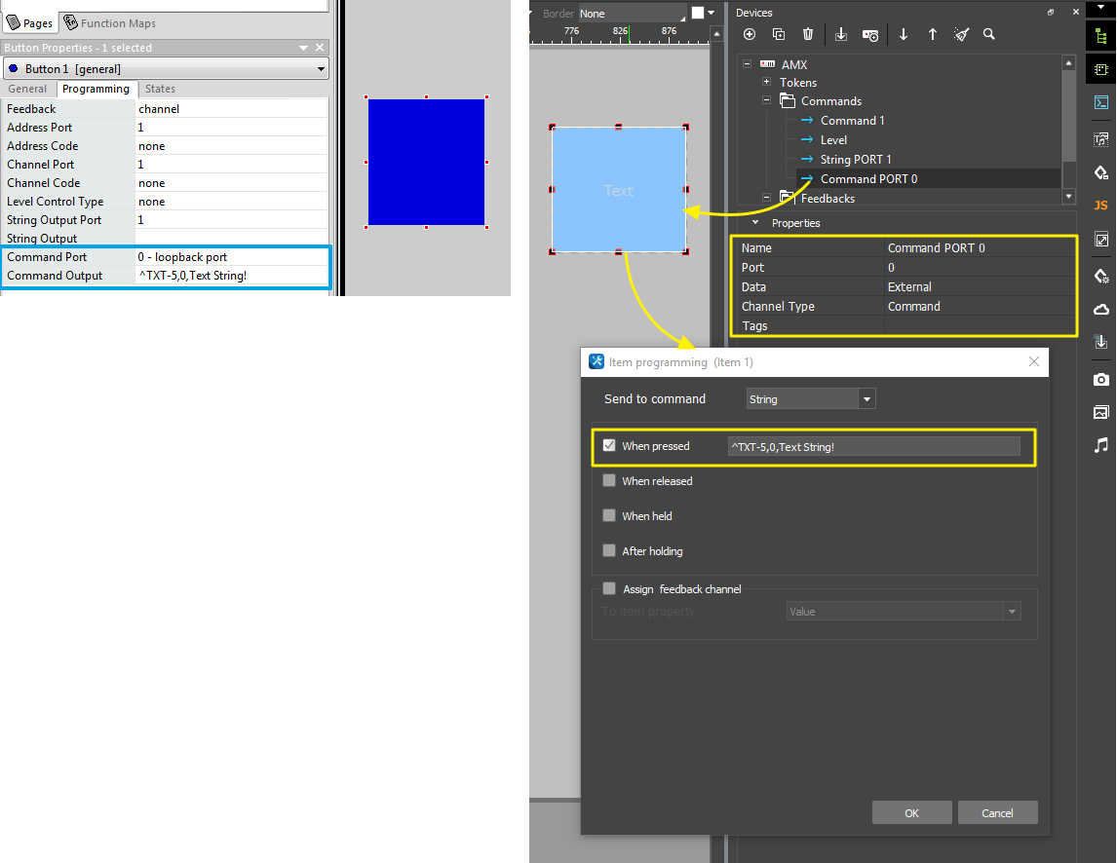This screenshot has width=1117, height=863.
Task: Open the Send to command String dropdown
Action: click(867, 399)
